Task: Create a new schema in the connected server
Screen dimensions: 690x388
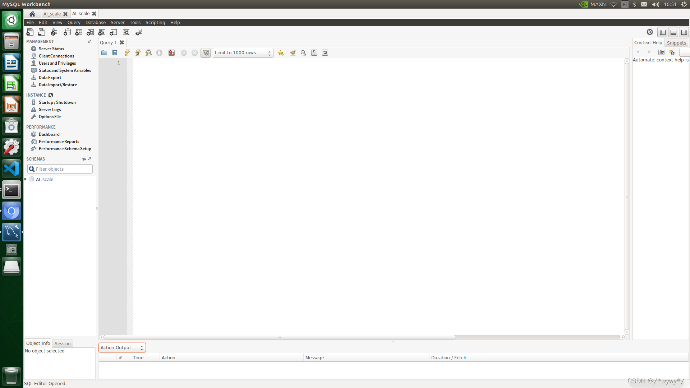Action: click(67, 32)
